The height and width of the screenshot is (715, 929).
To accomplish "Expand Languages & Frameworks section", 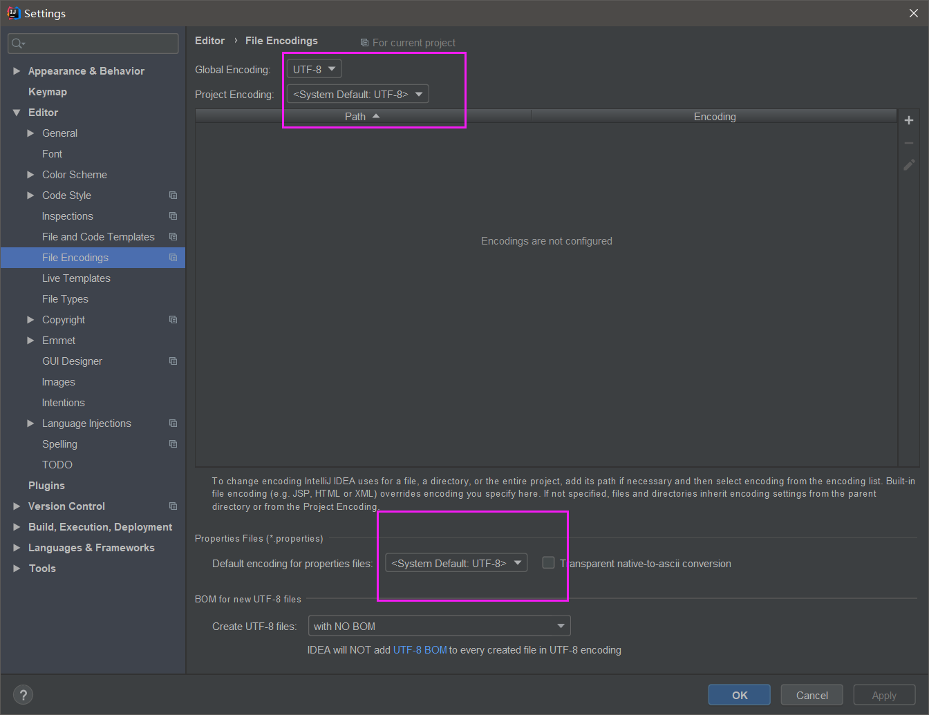I will tap(17, 548).
